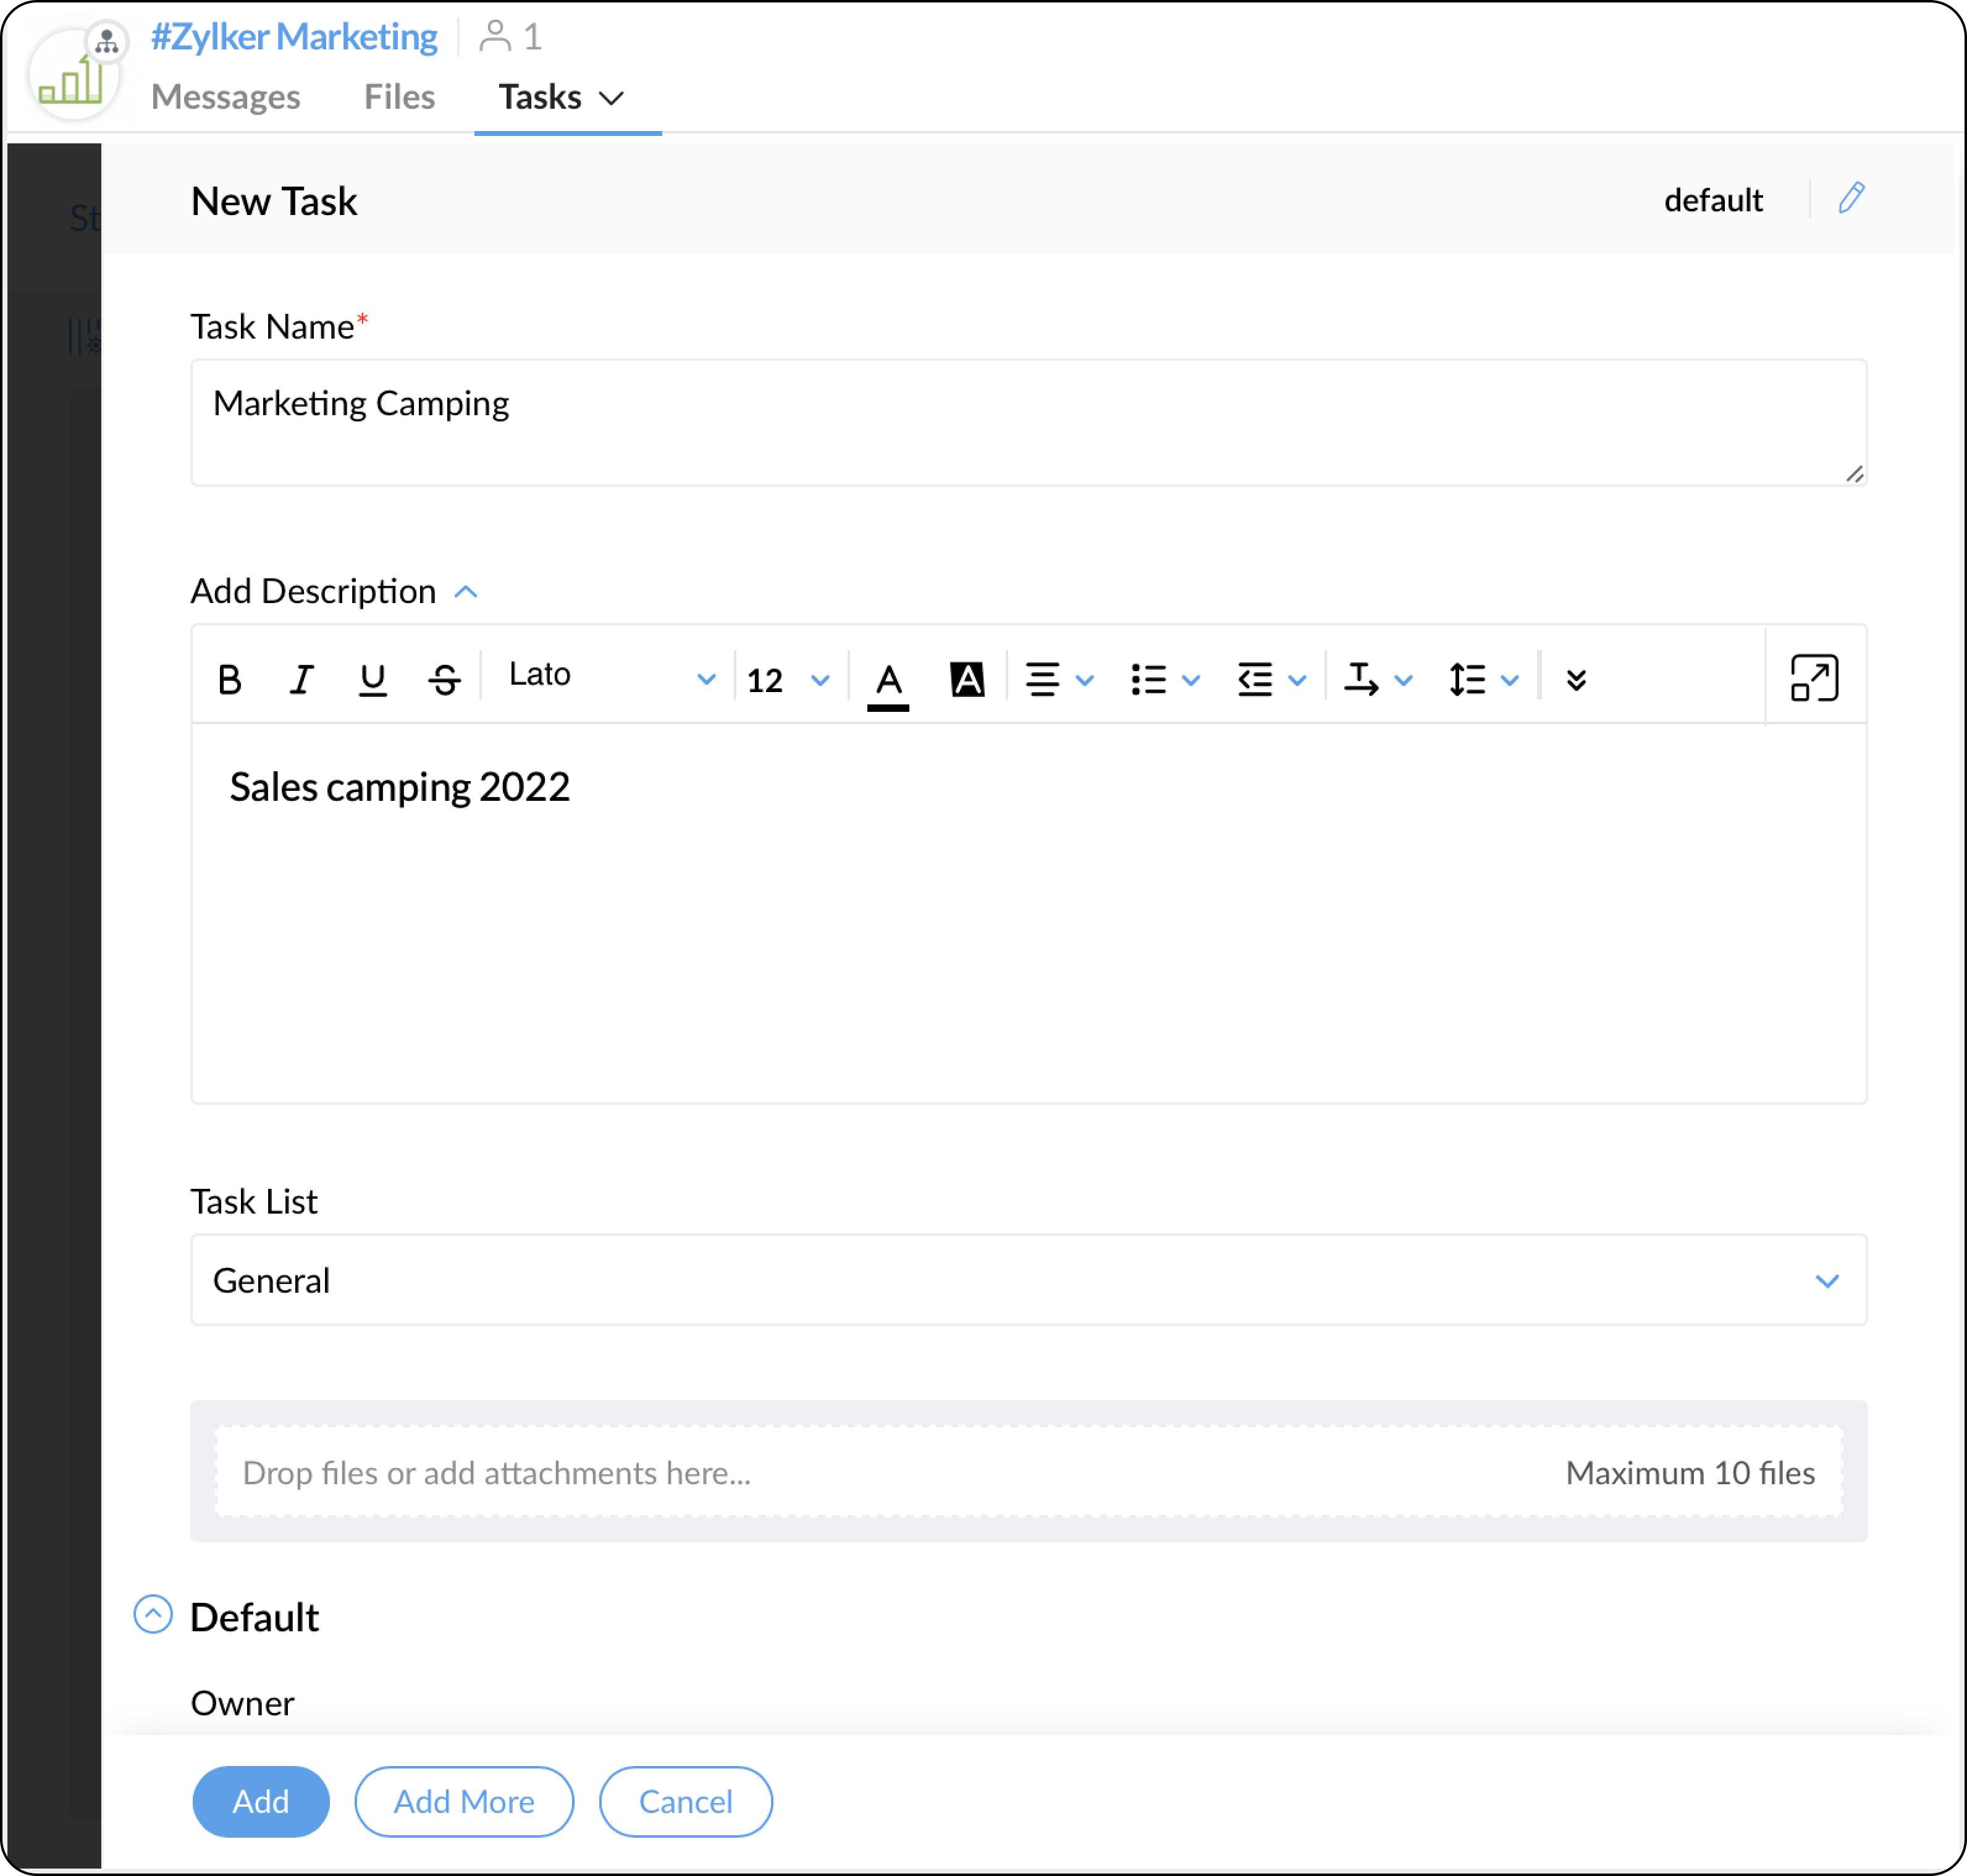Open the bullet list options
1967x1876 pixels.
1164,680
